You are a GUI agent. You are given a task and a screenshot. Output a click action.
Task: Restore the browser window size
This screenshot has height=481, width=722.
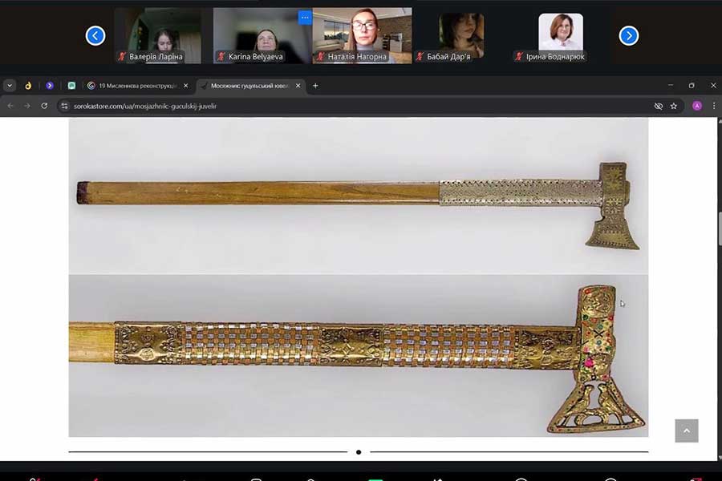692,86
